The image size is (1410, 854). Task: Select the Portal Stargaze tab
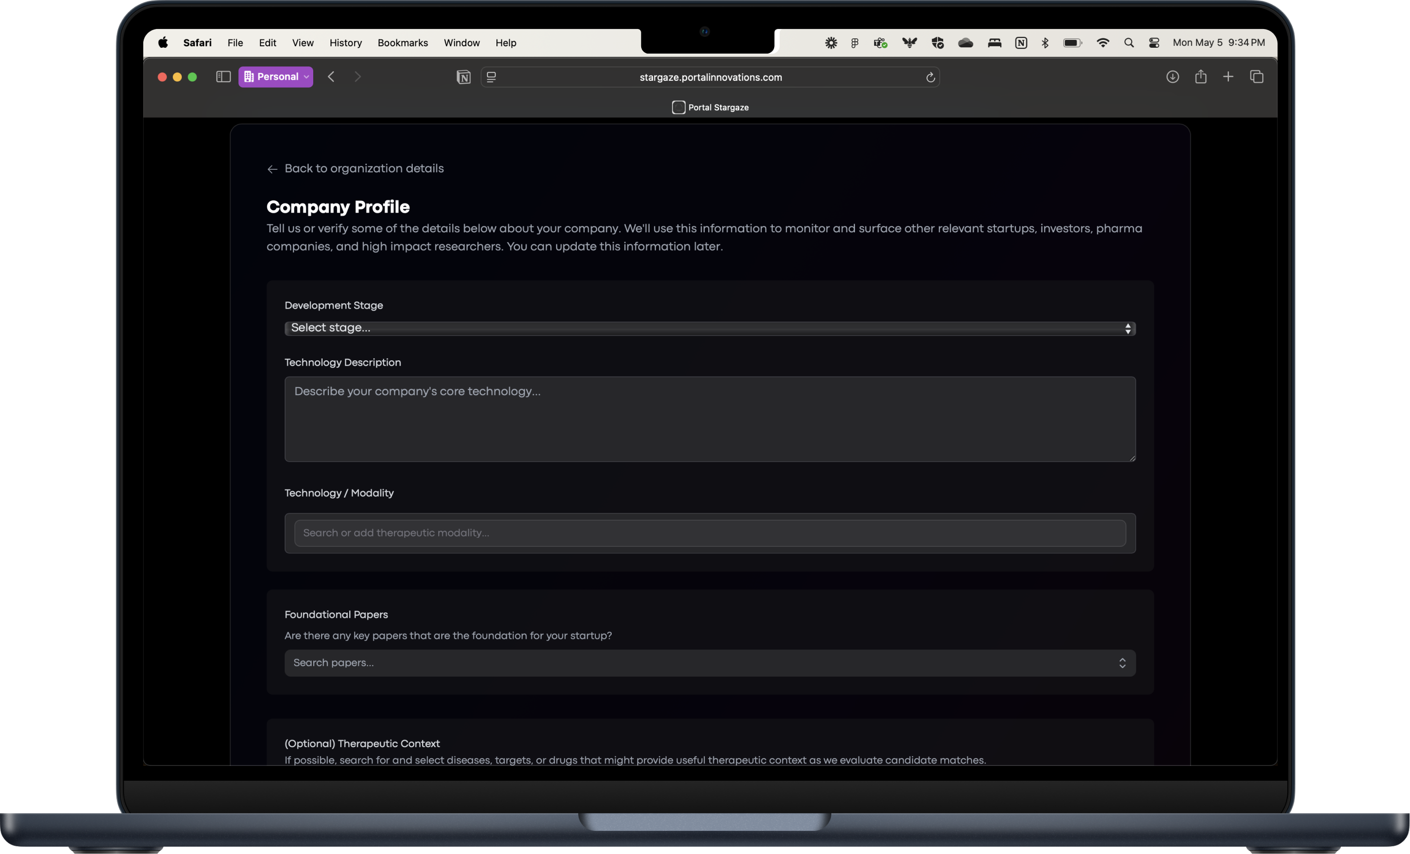(710, 107)
